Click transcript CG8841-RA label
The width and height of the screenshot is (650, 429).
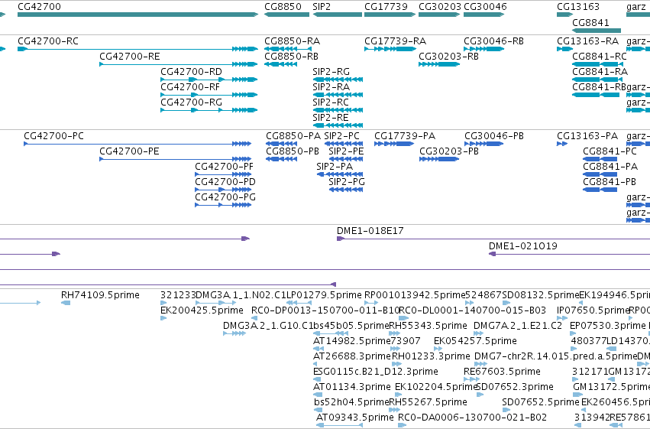point(600,72)
